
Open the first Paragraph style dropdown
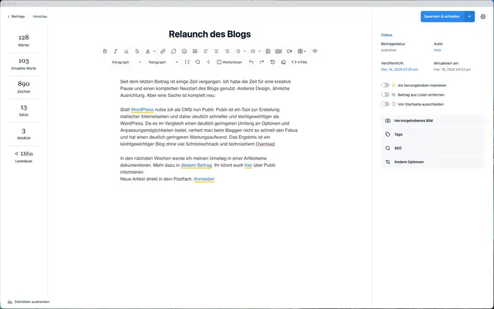126,62
